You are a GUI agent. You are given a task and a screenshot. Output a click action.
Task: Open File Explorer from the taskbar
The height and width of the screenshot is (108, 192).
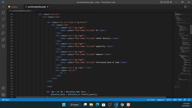pyautogui.click(x=91, y=105)
